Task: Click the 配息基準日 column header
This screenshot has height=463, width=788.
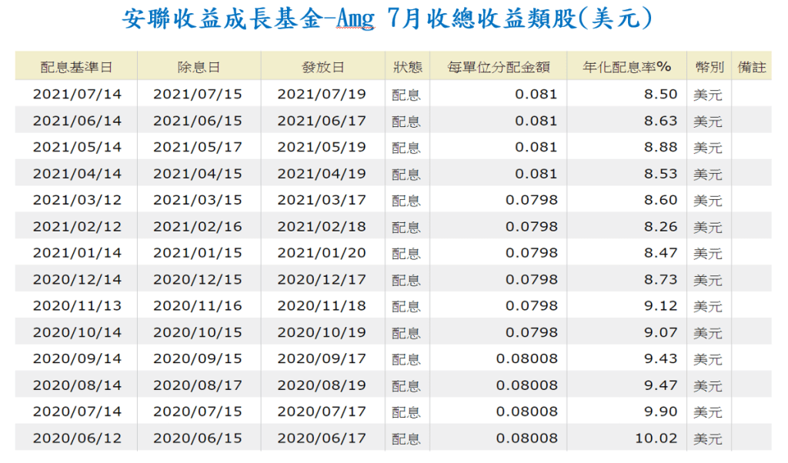Action: coord(77,67)
